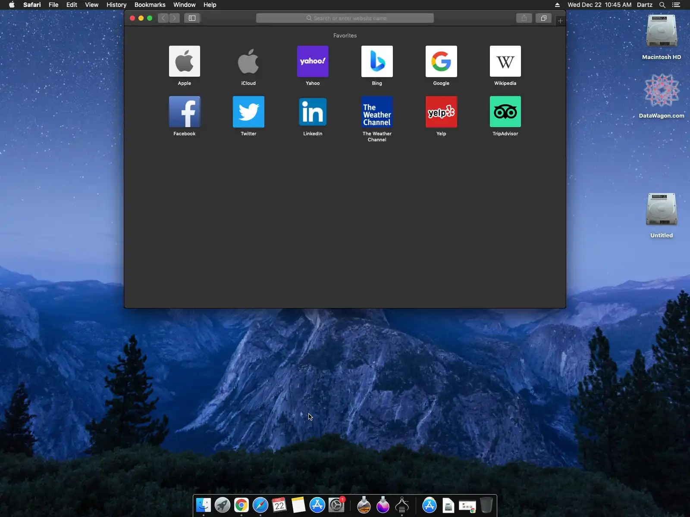Open the Apple favorite in Safari

coord(184,61)
